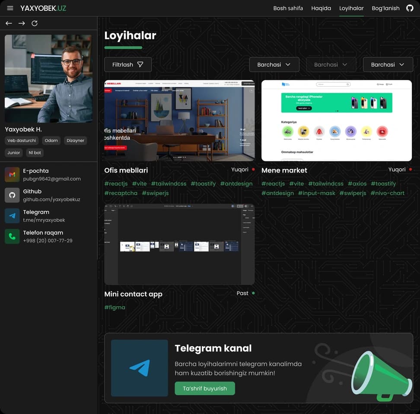Click the Gmail E-pochta icon
This screenshot has width=420, height=414.
tap(12, 175)
